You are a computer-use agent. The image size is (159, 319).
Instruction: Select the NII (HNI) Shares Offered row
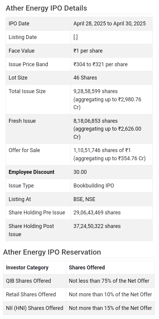tap(79, 308)
